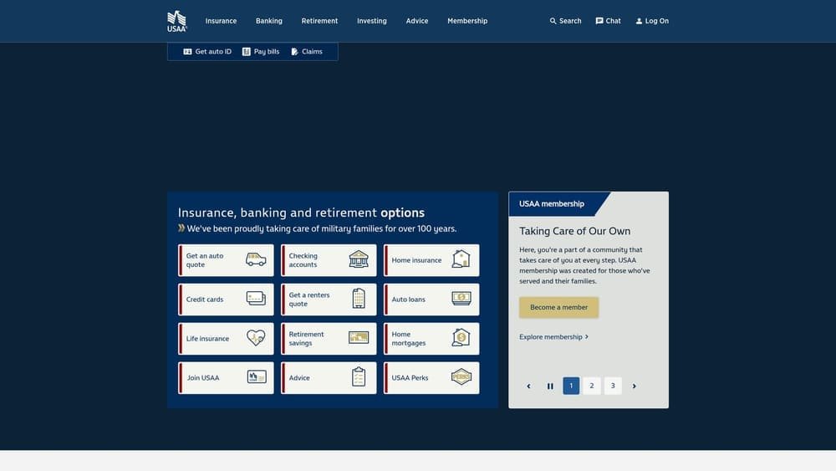Image resolution: width=836 pixels, height=471 pixels.
Task: Select Get auto ID shortcut
Action: point(207,52)
